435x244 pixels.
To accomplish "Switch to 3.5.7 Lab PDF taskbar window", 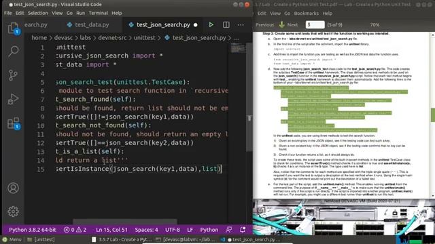I will tap(122, 239).
